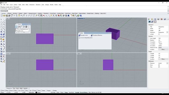Toggle Grid Snap in status bar
Screen dimensions: 169x95
(53, 92)
